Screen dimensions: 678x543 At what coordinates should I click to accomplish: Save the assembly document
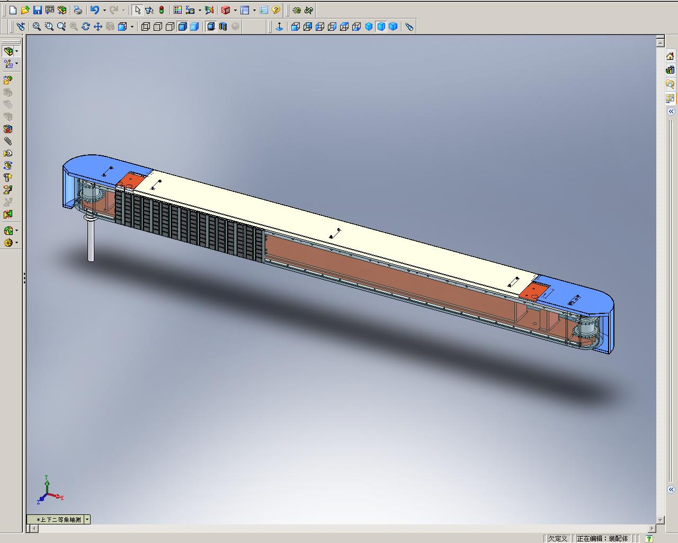click(38, 10)
